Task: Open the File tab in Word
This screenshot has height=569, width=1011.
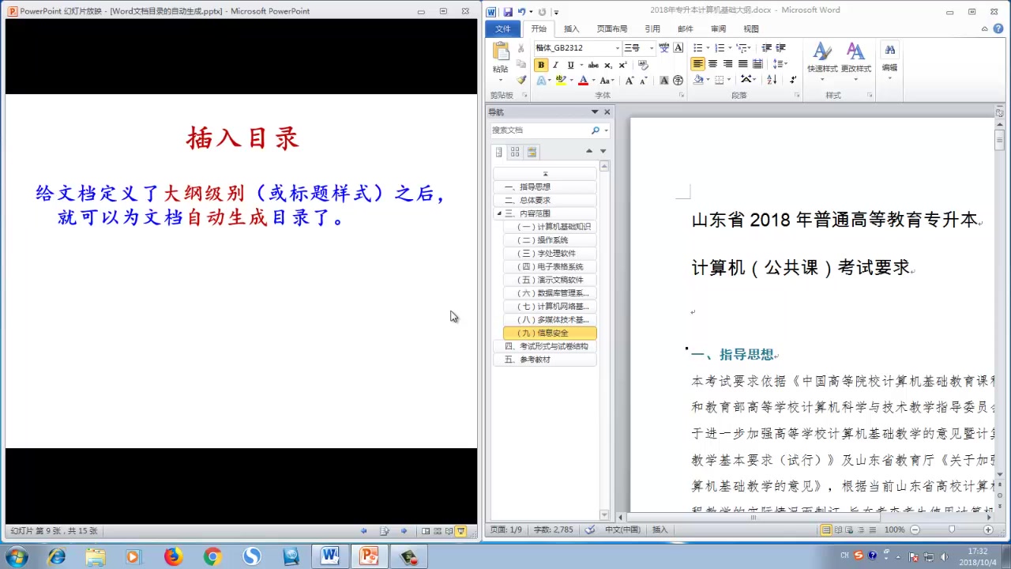Action: [503, 29]
